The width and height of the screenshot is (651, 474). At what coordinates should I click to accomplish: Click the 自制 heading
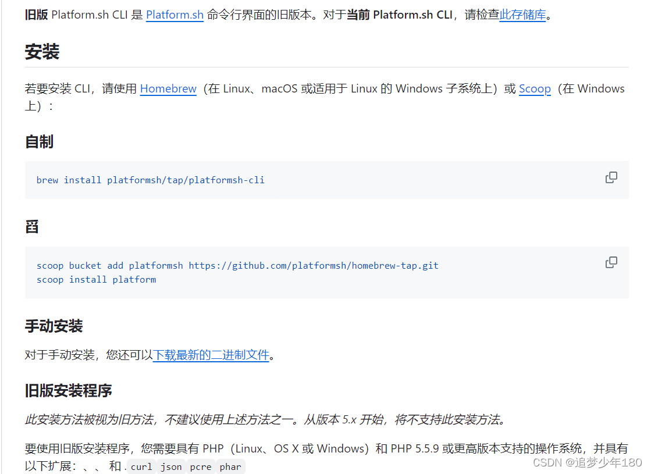39,142
